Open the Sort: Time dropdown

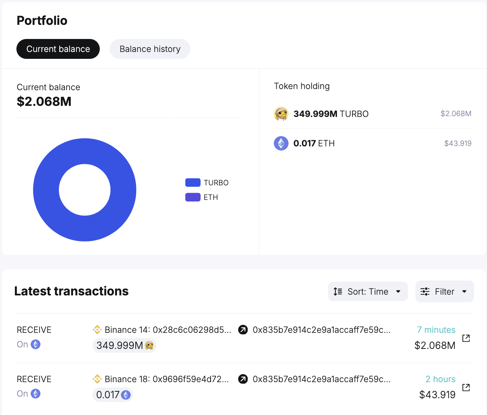click(x=367, y=291)
